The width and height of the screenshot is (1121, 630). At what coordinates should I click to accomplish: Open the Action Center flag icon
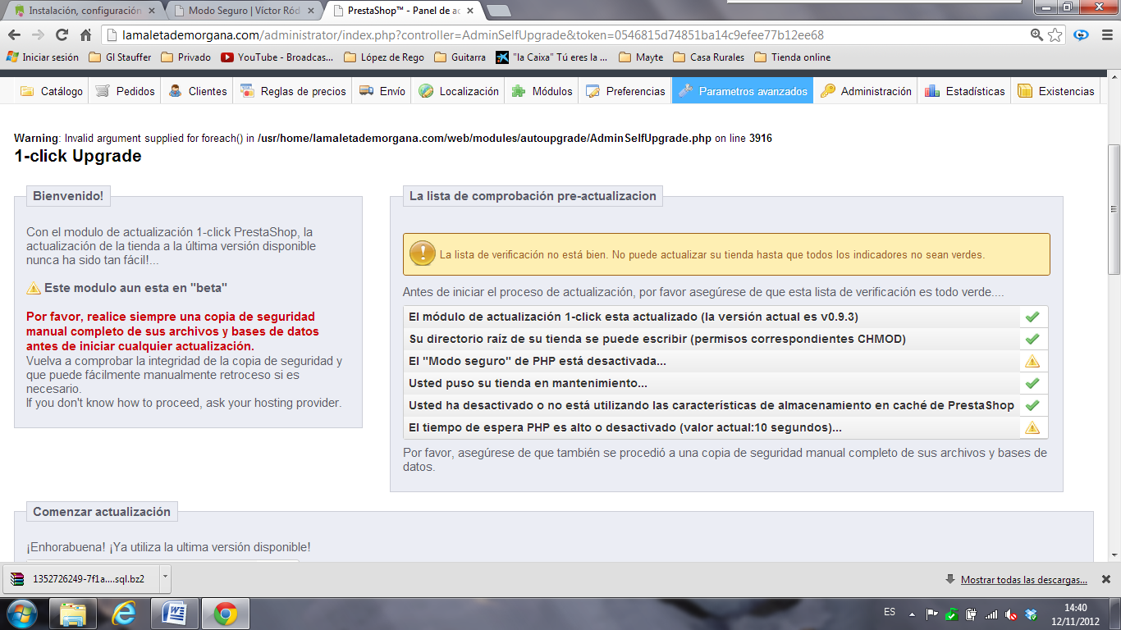(932, 614)
